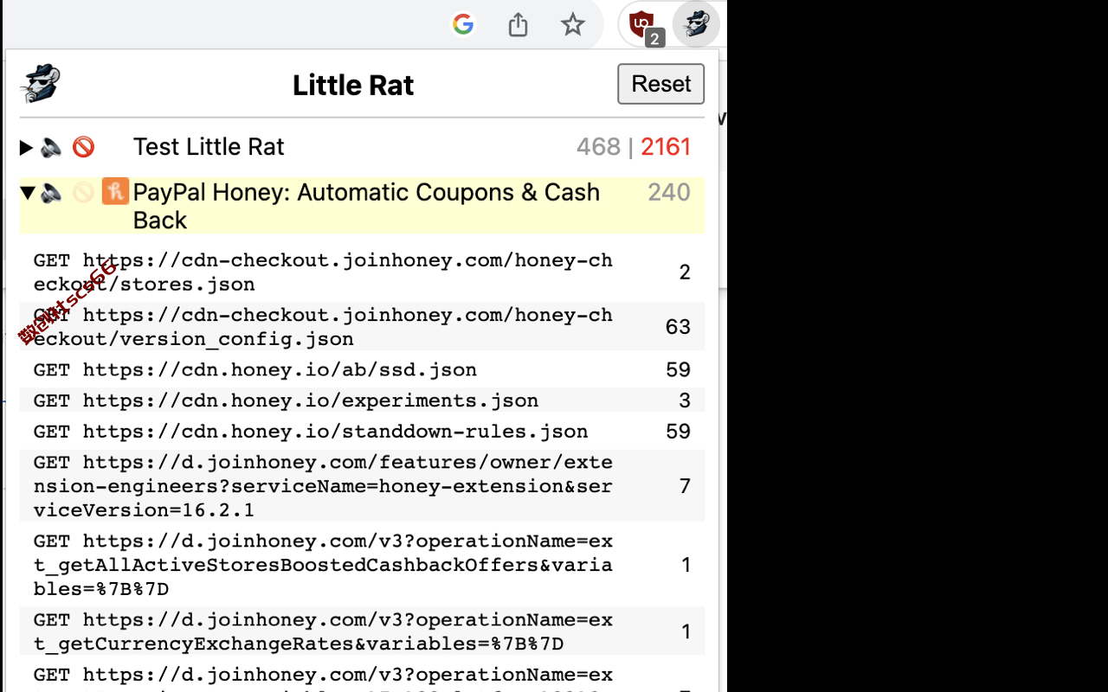
Task: Open the Google icon in address bar
Action: [x=463, y=24]
